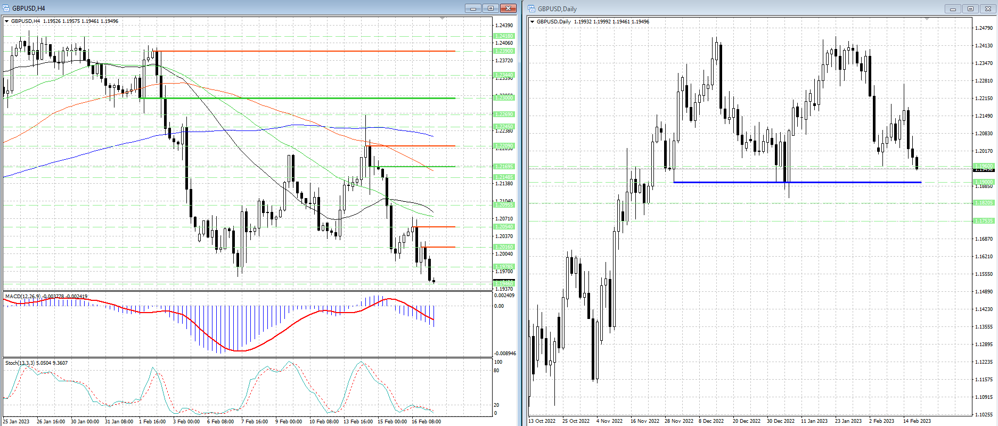Screen dimensions: 998x426
Task: Click the 9 Feb 00:00 time label
Action: (x=289, y=422)
